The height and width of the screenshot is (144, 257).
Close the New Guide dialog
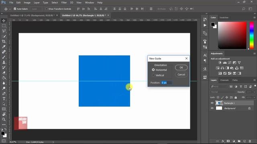coord(186,58)
